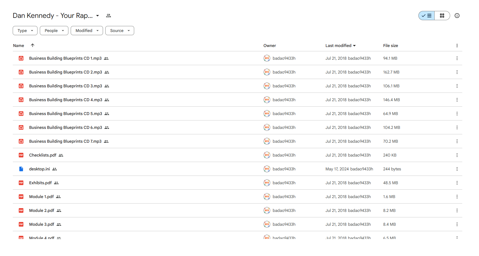Click the File size column header
Screen dimensions: 479x256
pos(390,46)
